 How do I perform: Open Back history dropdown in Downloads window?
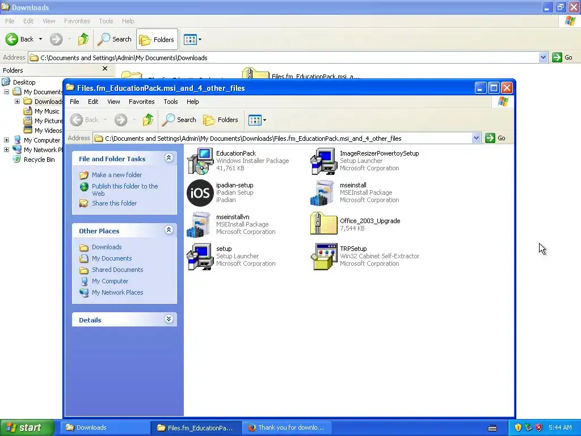(40, 39)
